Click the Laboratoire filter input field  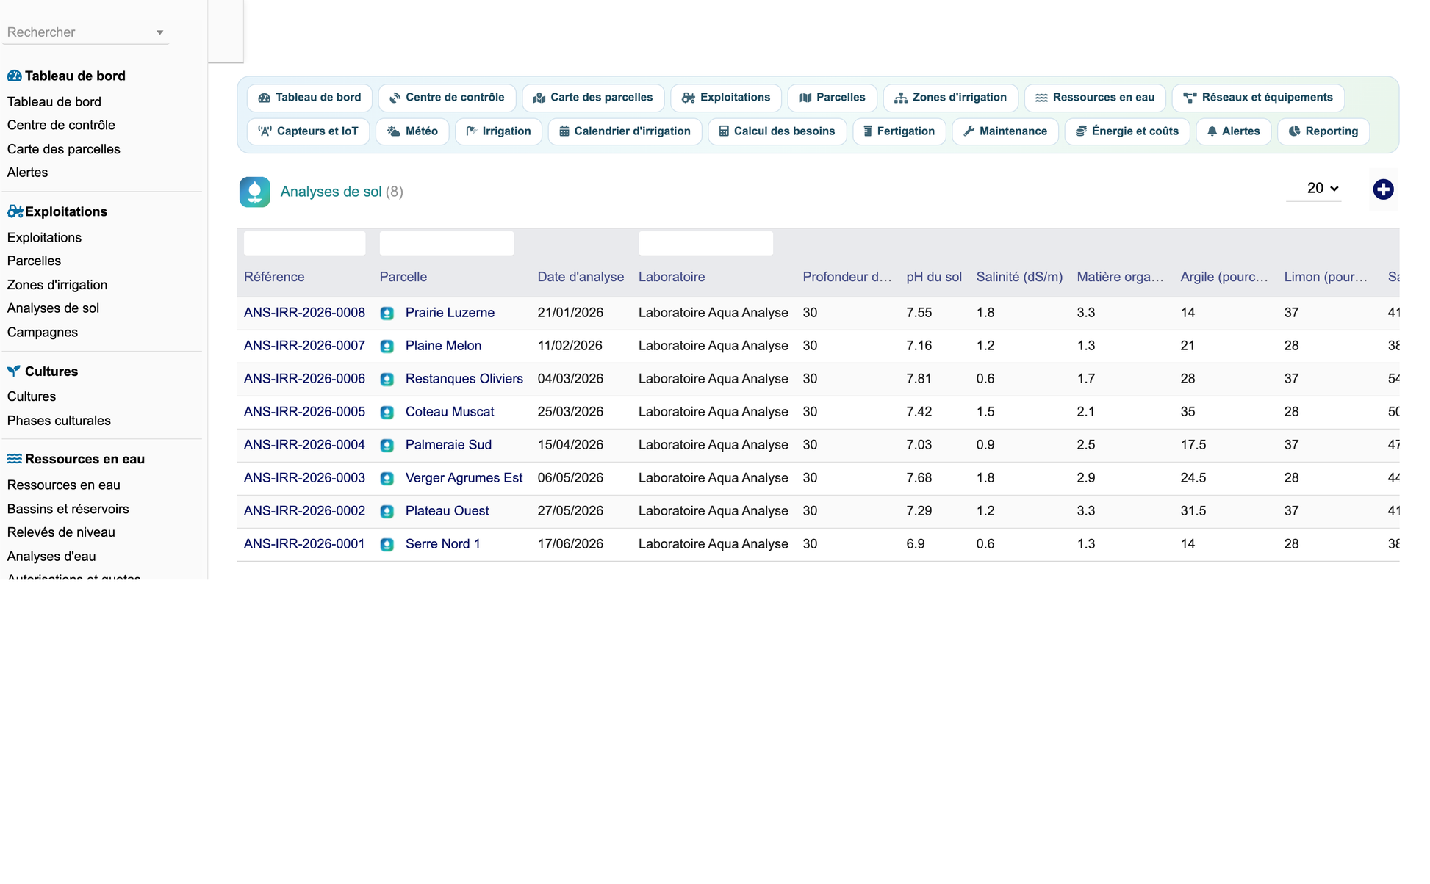point(705,244)
